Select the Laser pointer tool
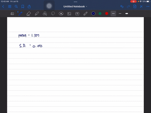Screen dimensions: 151x113 [x=86, y=13]
